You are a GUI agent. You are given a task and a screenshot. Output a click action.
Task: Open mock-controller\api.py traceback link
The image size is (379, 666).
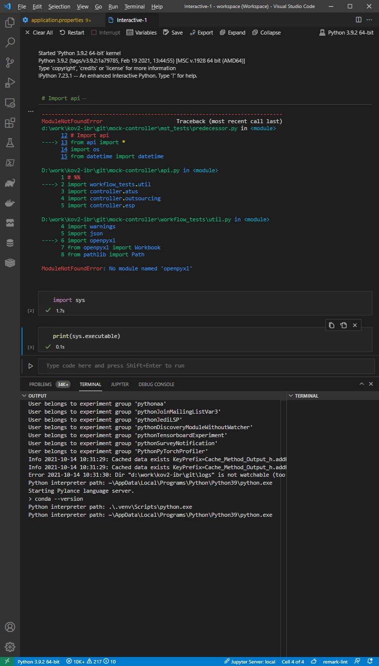click(112, 170)
